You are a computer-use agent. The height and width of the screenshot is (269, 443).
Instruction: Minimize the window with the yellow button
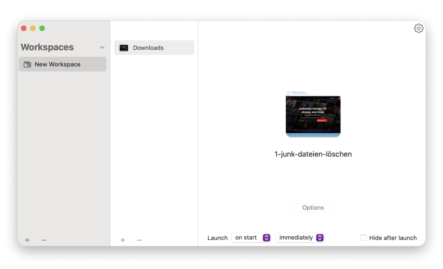pyautogui.click(x=33, y=28)
